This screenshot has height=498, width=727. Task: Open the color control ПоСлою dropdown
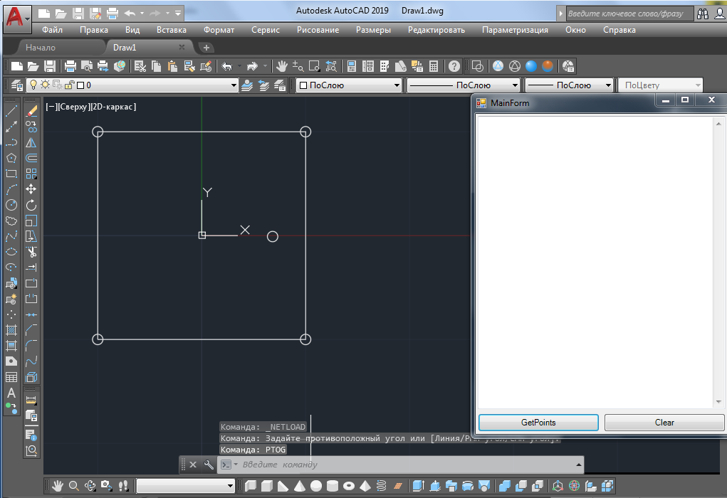pos(397,85)
